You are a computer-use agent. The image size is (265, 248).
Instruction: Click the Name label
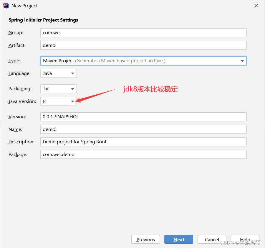[15, 129]
